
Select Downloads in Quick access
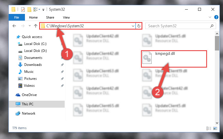[33, 65]
